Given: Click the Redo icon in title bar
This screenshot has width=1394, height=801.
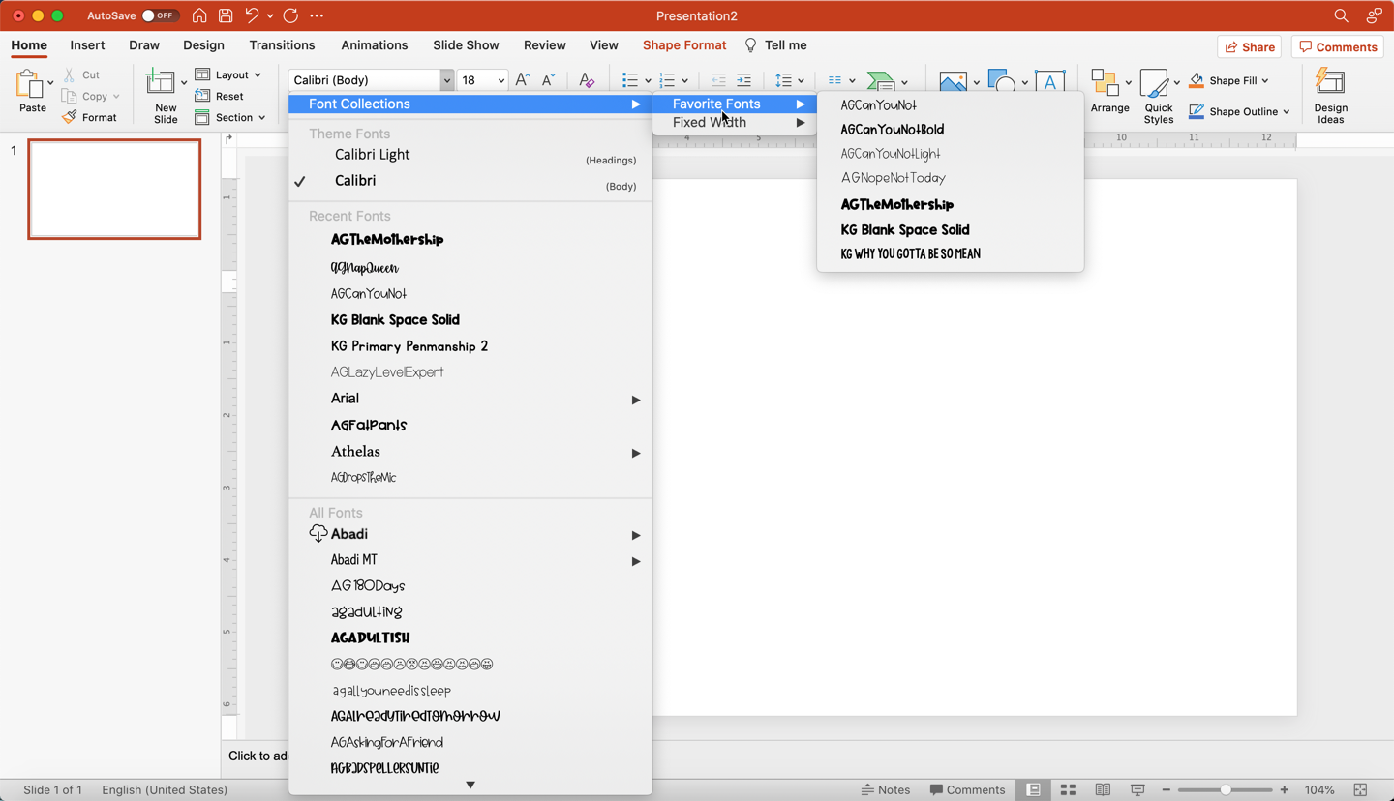Looking at the screenshot, I should (290, 15).
